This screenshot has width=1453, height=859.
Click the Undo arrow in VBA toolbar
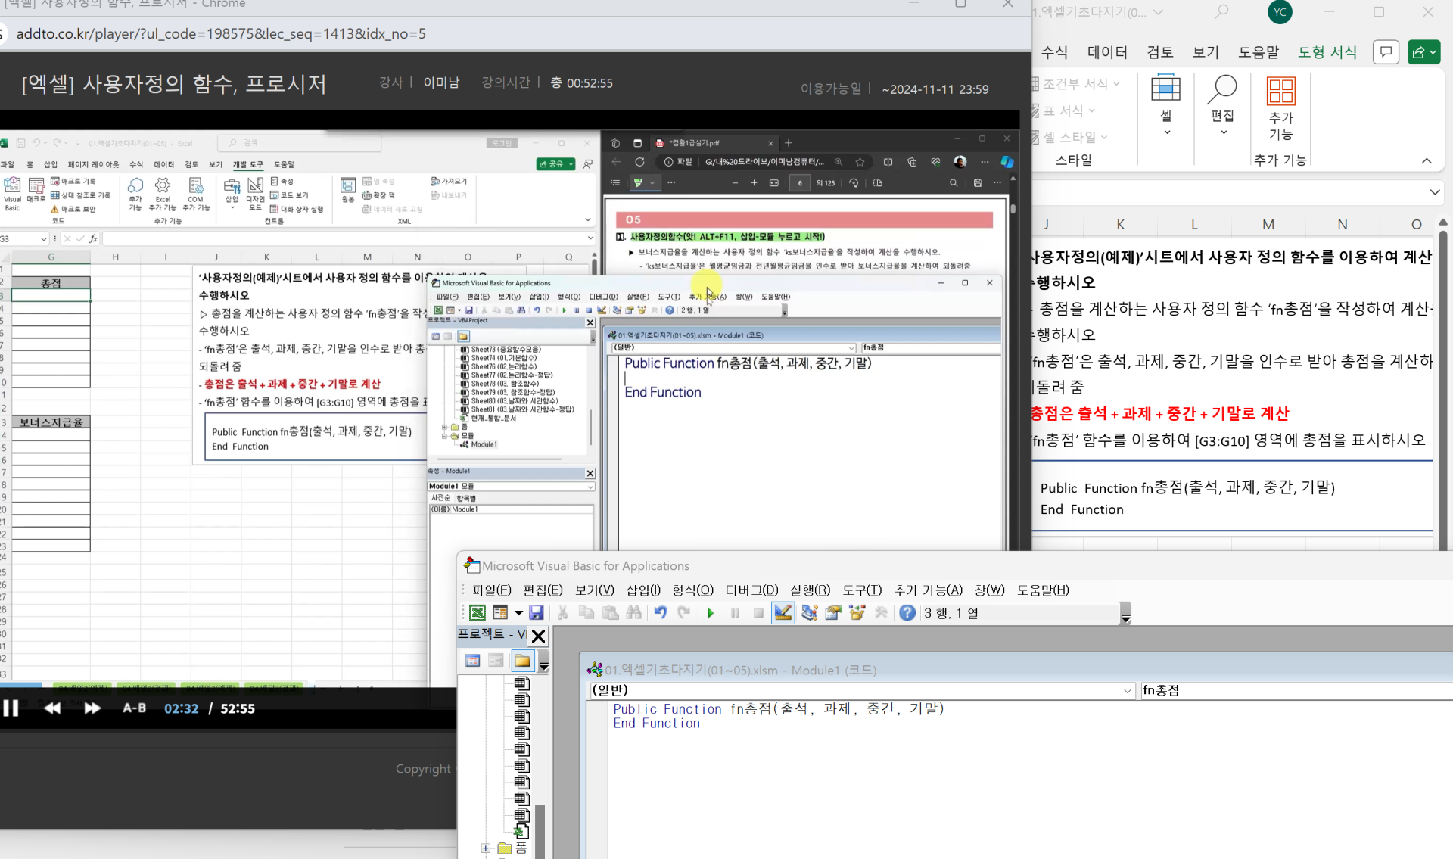coord(660,613)
